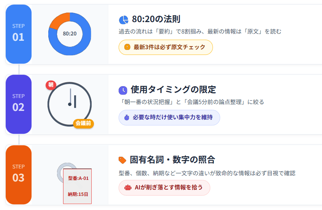Click the orange exclamation icon in the badge
Screen dimensions: 322x210
[127, 47]
